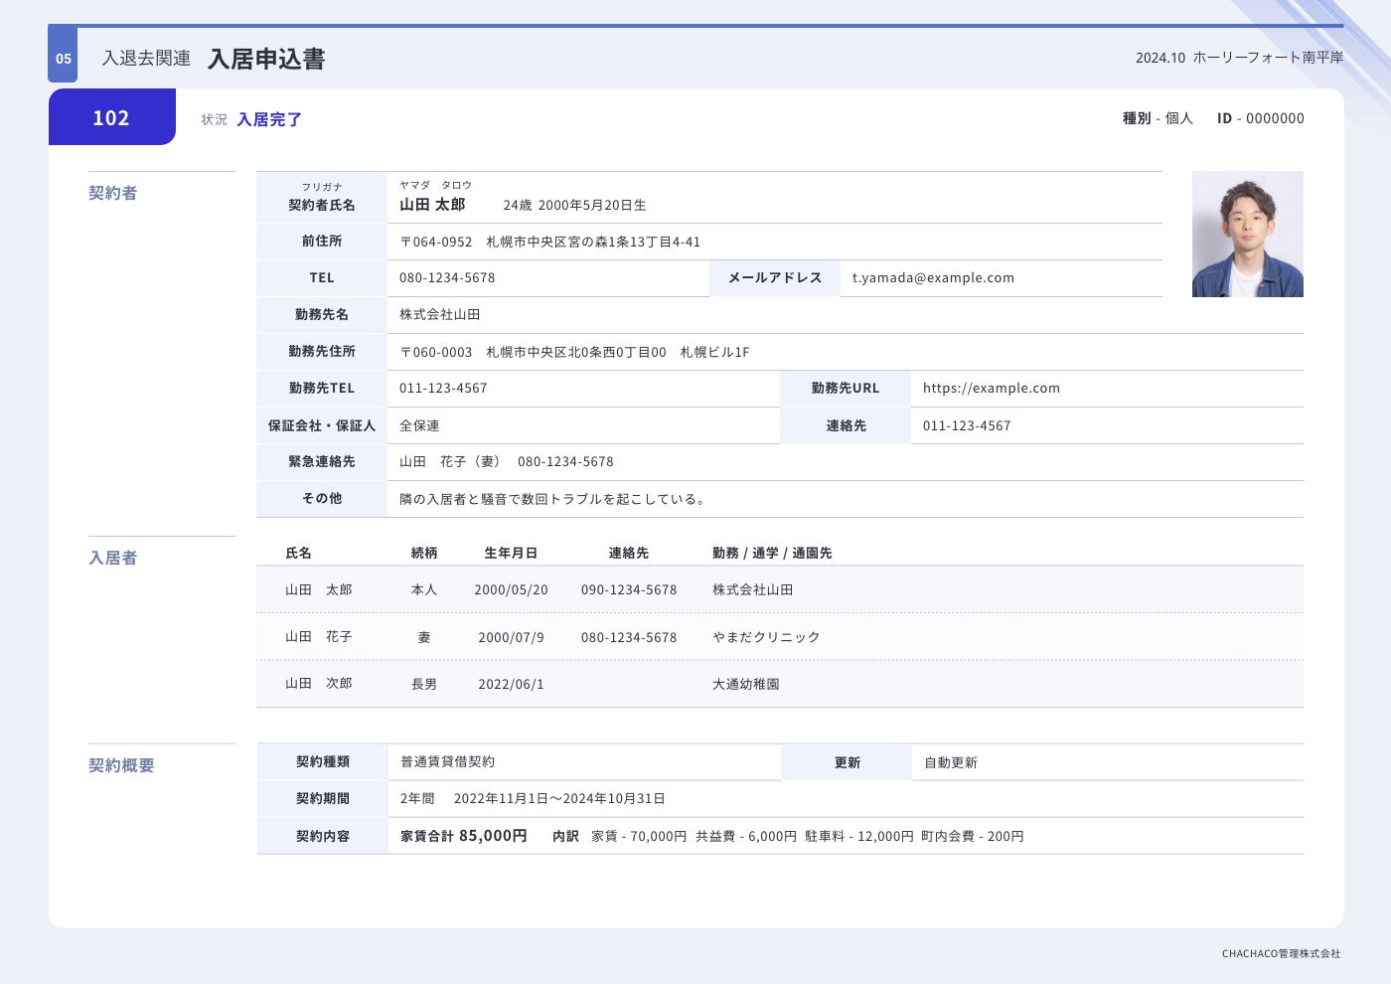Screen dimensions: 1391x984
Task: Click the 緊急連絡先 emergency contact value
Action: (x=506, y=462)
